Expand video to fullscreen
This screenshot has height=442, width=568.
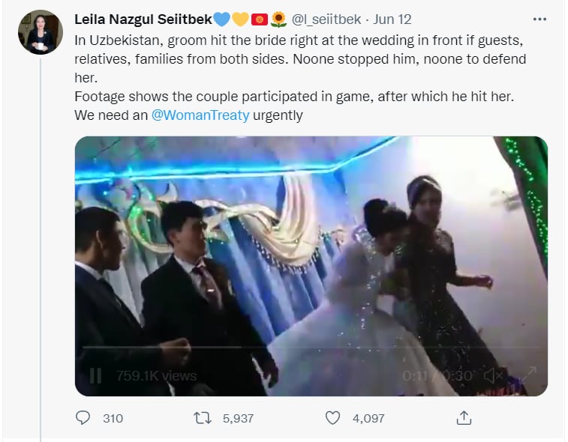pyautogui.click(x=528, y=375)
